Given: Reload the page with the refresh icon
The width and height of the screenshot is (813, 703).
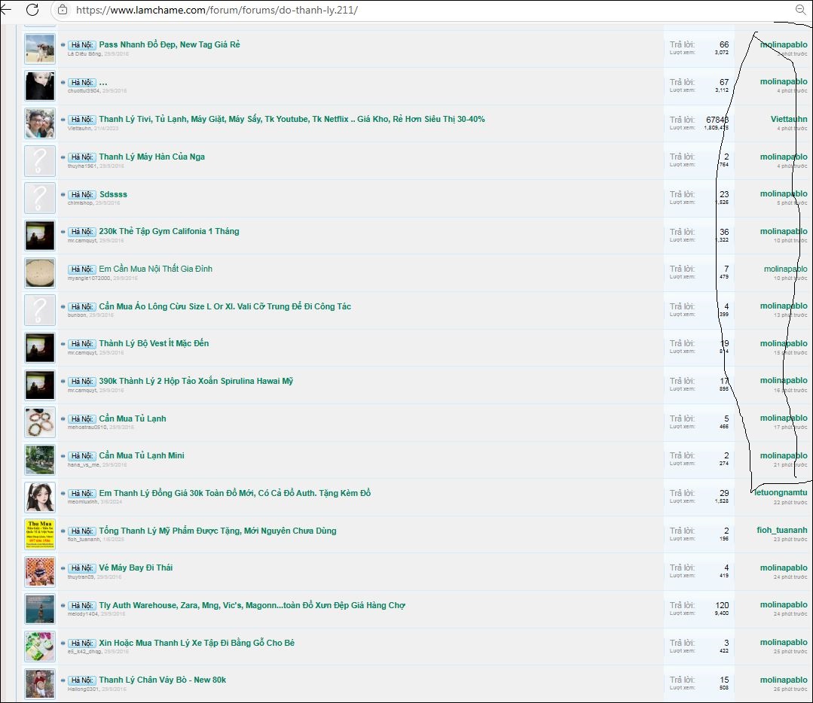Looking at the screenshot, I should coord(32,10).
